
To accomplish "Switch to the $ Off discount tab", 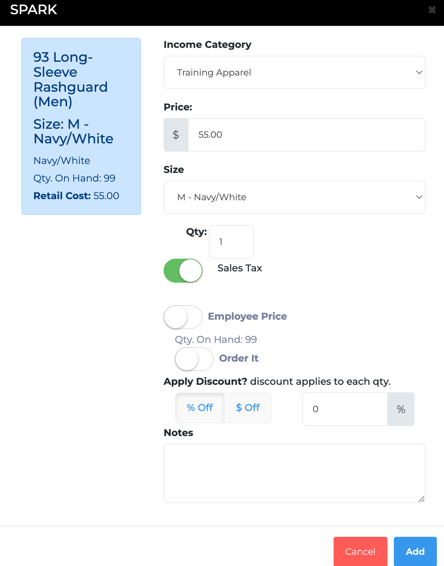I will 247,408.
